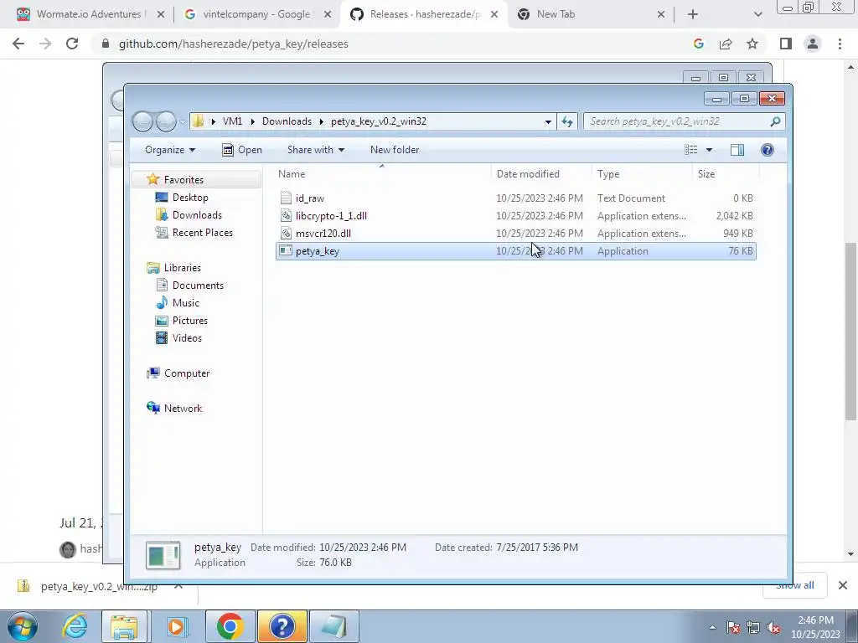Sort by the Name column header
The image size is (858, 643).
pos(382,174)
